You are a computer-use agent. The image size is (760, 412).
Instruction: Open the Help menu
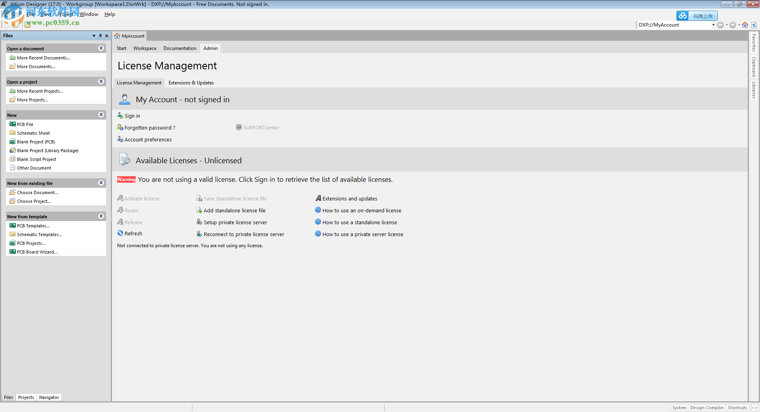pyautogui.click(x=110, y=14)
